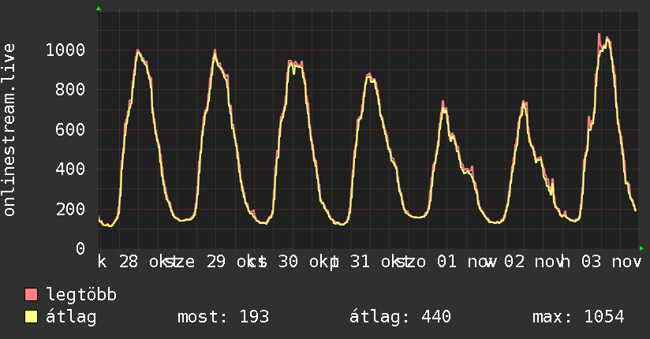Viewport: 650px width, 339px height.
Task: Click the y-axis label 400
Action: pyautogui.click(x=70, y=169)
